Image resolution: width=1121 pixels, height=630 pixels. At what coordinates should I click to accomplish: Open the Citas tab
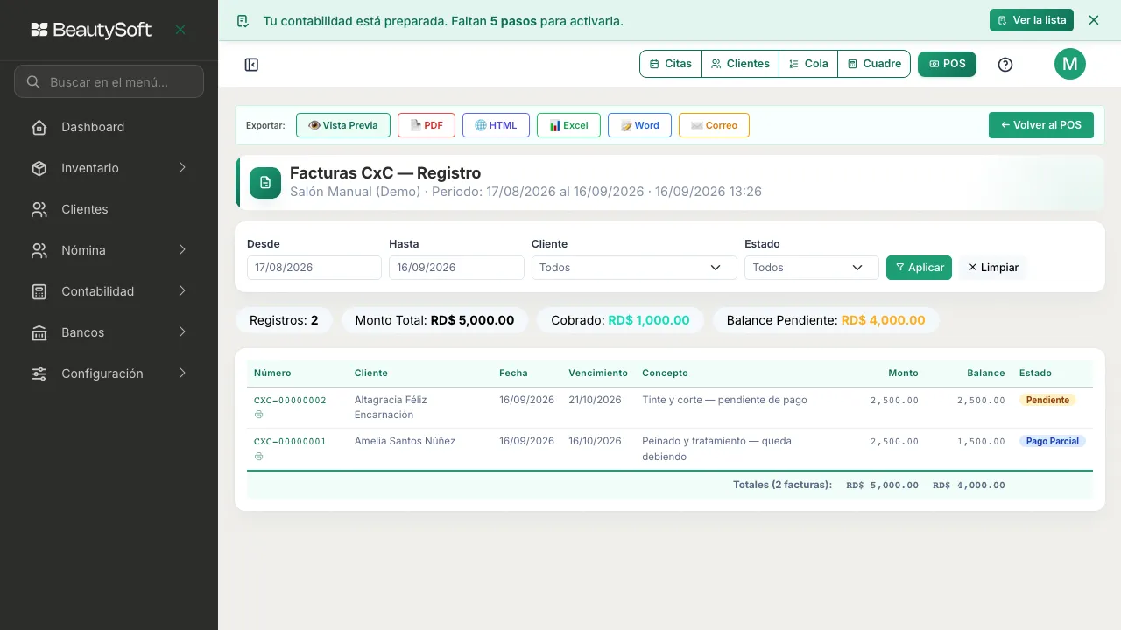point(671,64)
